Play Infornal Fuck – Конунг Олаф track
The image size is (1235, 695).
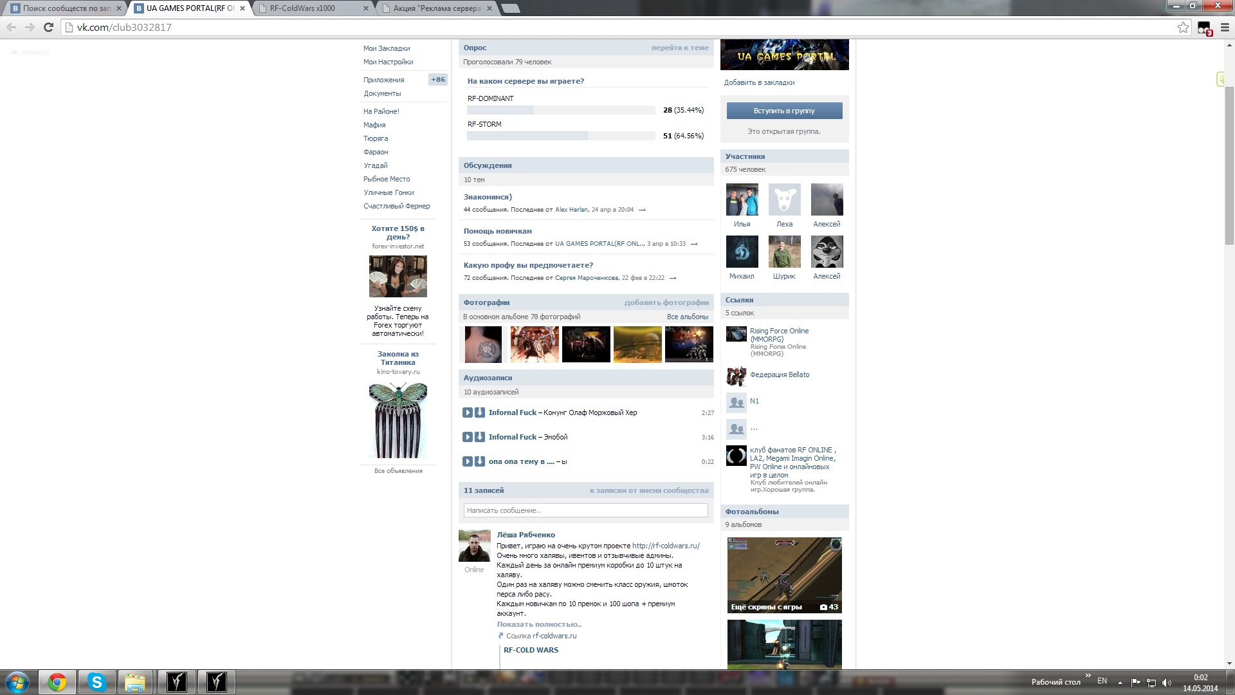(468, 412)
